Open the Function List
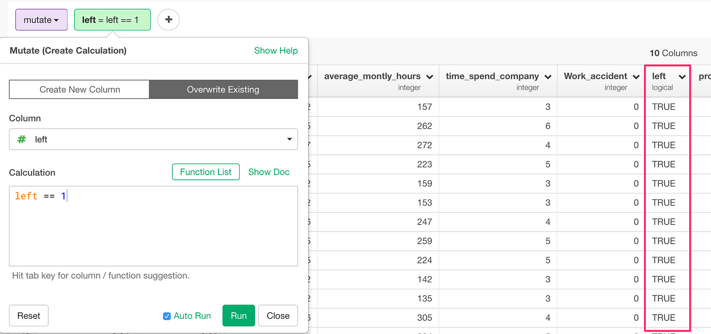Image resolution: width=711 pixels, height=334 pixels. click(206, 172)
